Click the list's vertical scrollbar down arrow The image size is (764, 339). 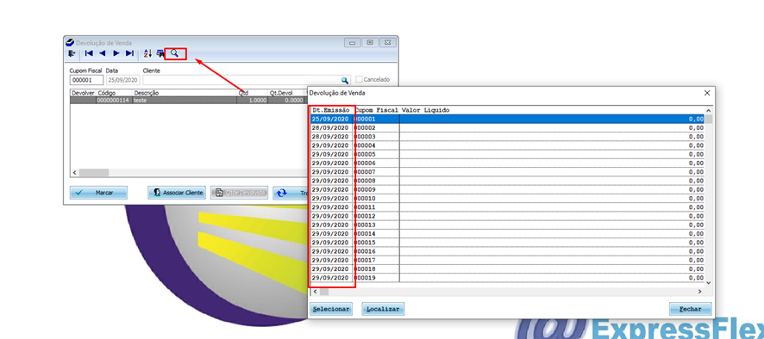pyautogui.click(x=708, y=282)
